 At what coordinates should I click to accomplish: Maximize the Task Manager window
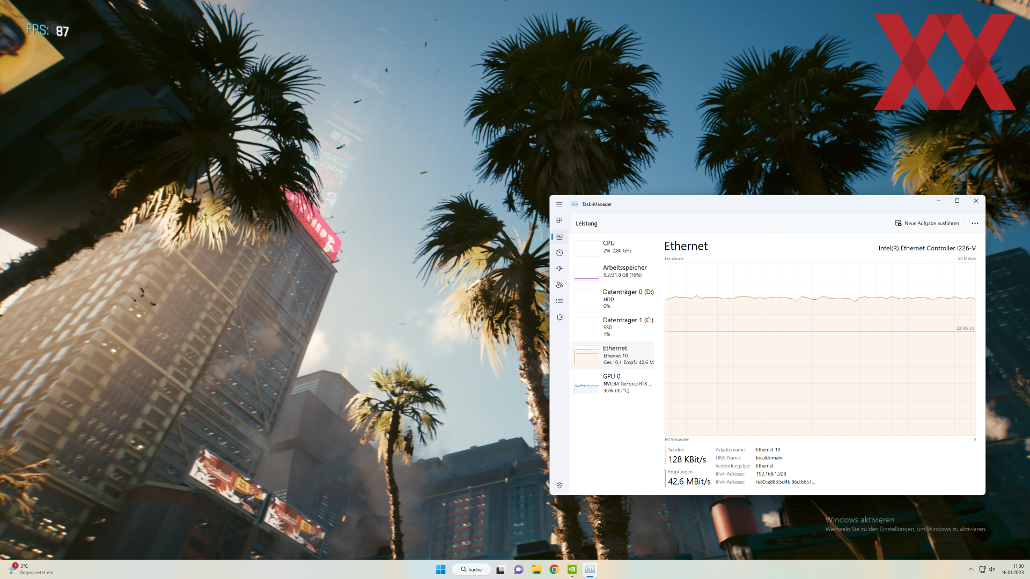pyautogui.click(x=957, y=201)
